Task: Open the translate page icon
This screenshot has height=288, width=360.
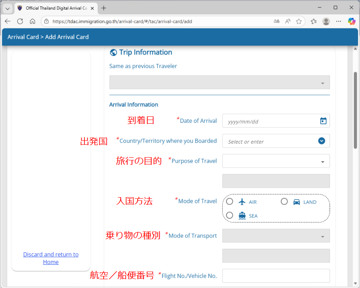Action: [x=276, y=21]
